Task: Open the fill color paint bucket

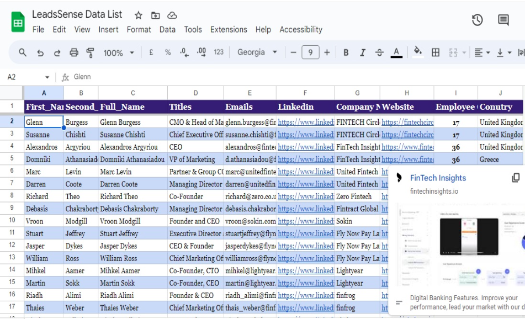Action: 418,52
